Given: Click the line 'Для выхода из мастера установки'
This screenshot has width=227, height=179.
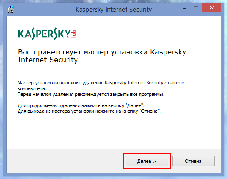Looking at the screenshot, I should coord(89,111).
